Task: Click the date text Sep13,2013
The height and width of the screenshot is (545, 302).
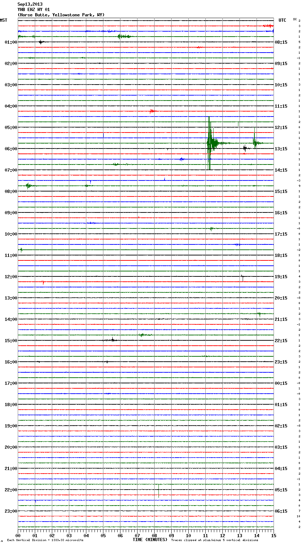Action: tap(30, 4)
